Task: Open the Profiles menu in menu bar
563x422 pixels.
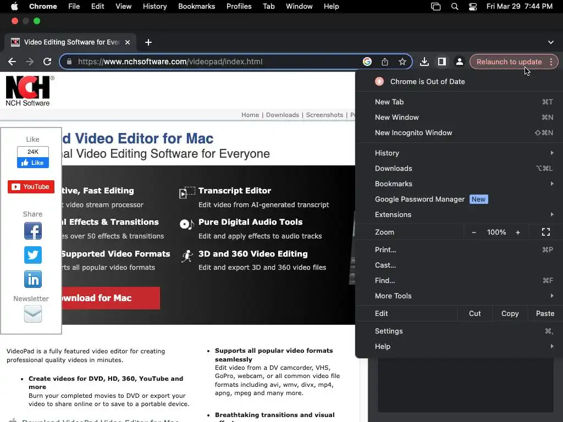Action: click(x=239, y=6)
